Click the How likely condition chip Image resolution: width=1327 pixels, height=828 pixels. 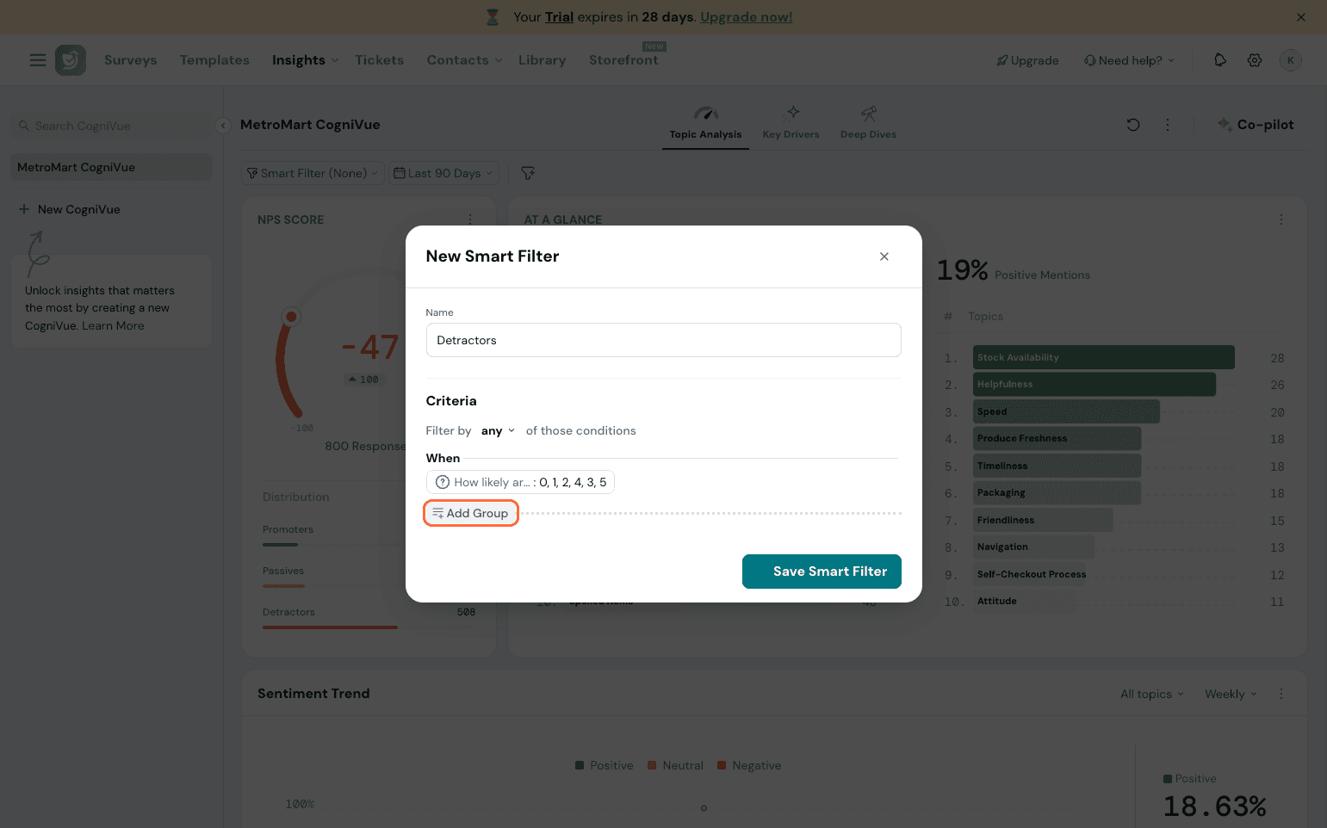pos(521,483)
